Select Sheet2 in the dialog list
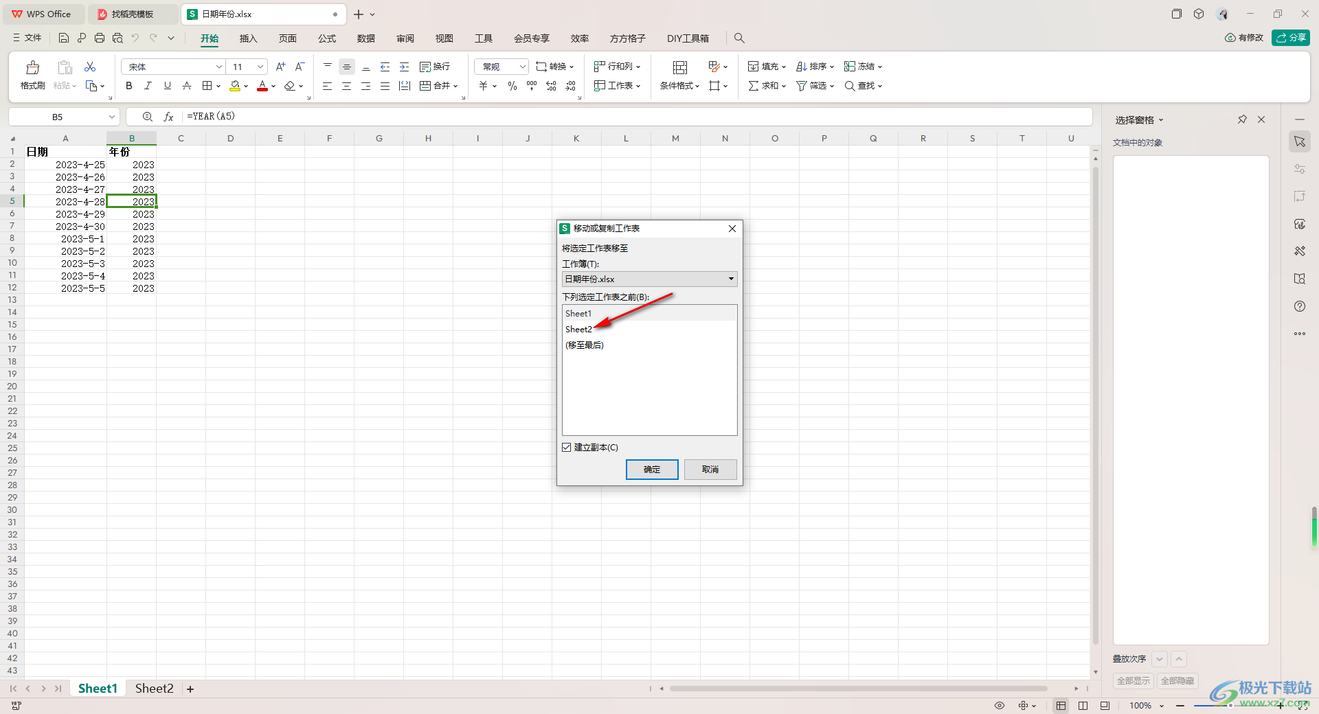 click(649, 330)
